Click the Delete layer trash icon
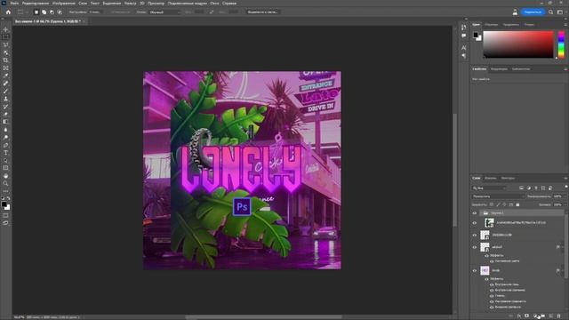The image size is (569, 320). click(559, 316)
